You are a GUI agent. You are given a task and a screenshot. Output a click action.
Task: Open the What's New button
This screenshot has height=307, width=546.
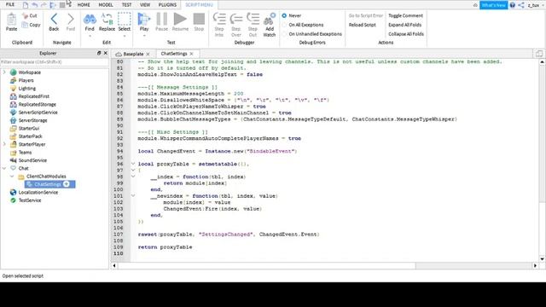point(493,5)
